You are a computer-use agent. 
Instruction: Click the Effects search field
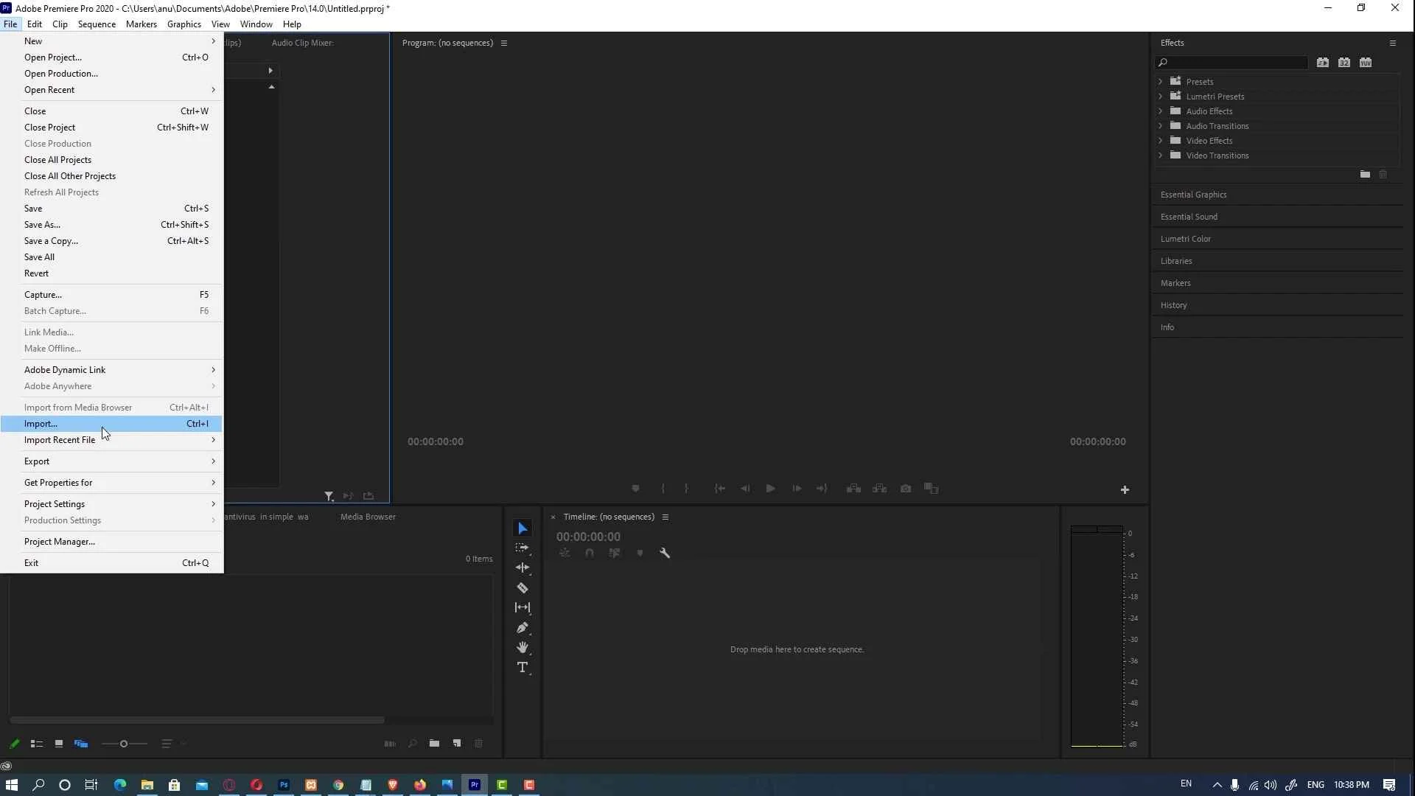[1231, 63]
